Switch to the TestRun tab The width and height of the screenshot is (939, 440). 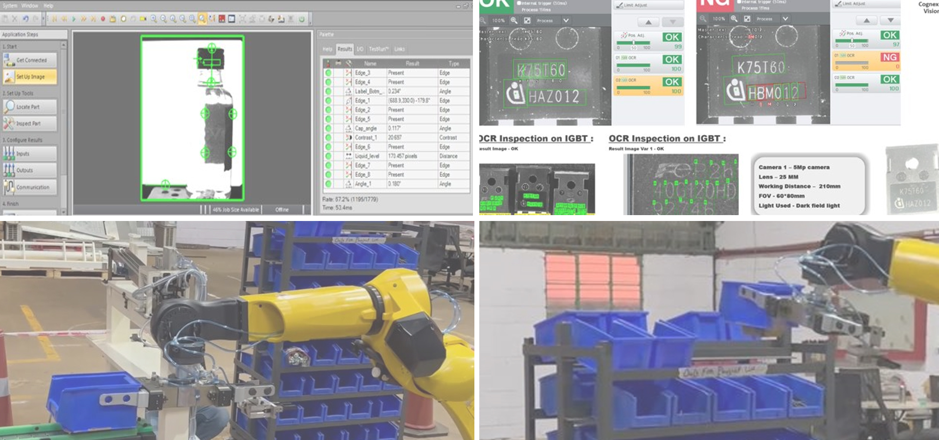378,49
